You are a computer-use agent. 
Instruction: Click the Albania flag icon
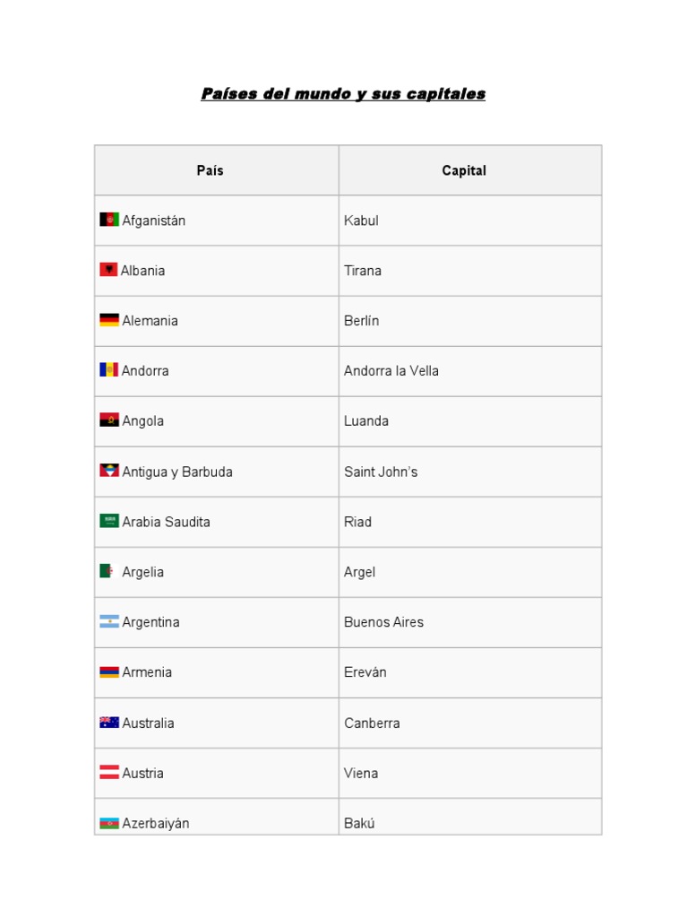point(108,270)
